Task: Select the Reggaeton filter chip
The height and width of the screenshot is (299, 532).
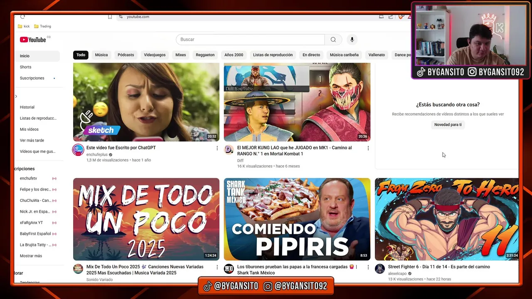Action: (x=205, y=55)
